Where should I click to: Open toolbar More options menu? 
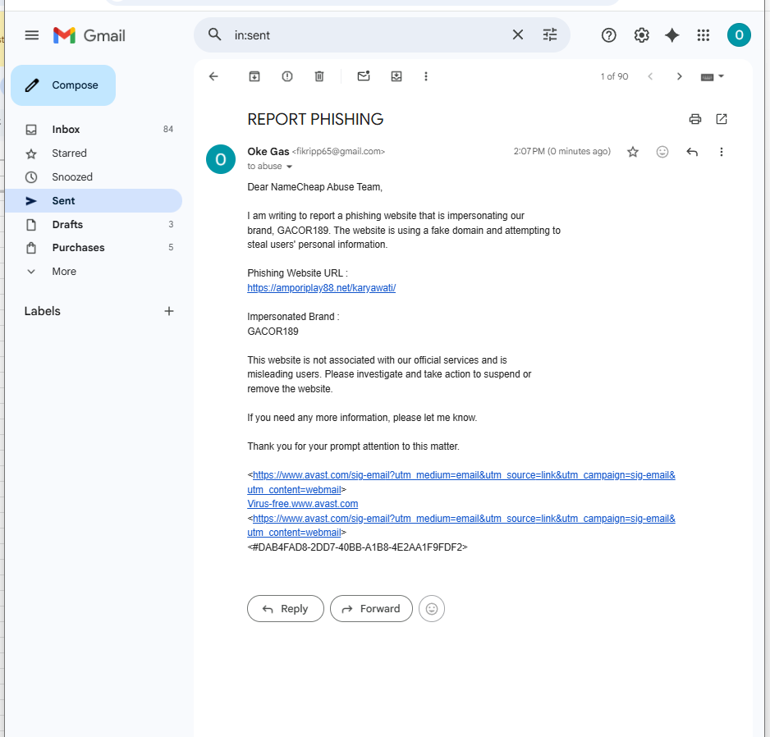[426, 76]
